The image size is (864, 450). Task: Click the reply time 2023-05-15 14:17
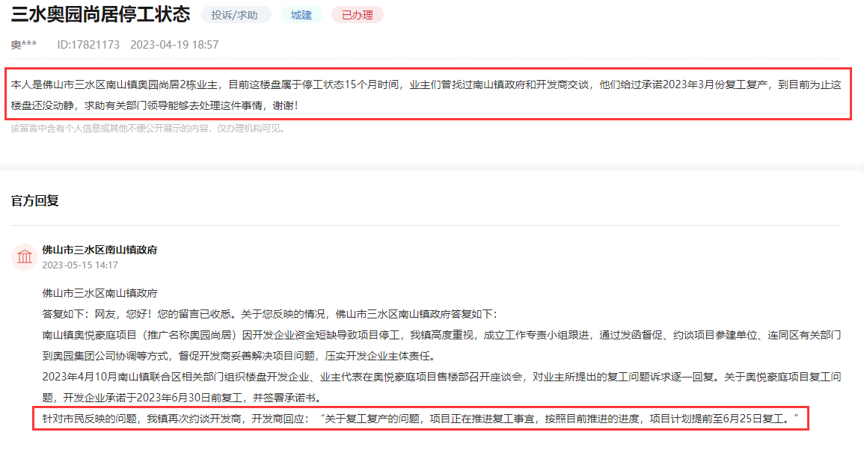tap(80, 265)
